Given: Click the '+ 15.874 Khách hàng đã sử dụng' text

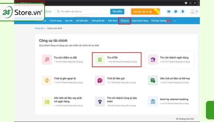Looking at the screenshot, I should [68, 82].
